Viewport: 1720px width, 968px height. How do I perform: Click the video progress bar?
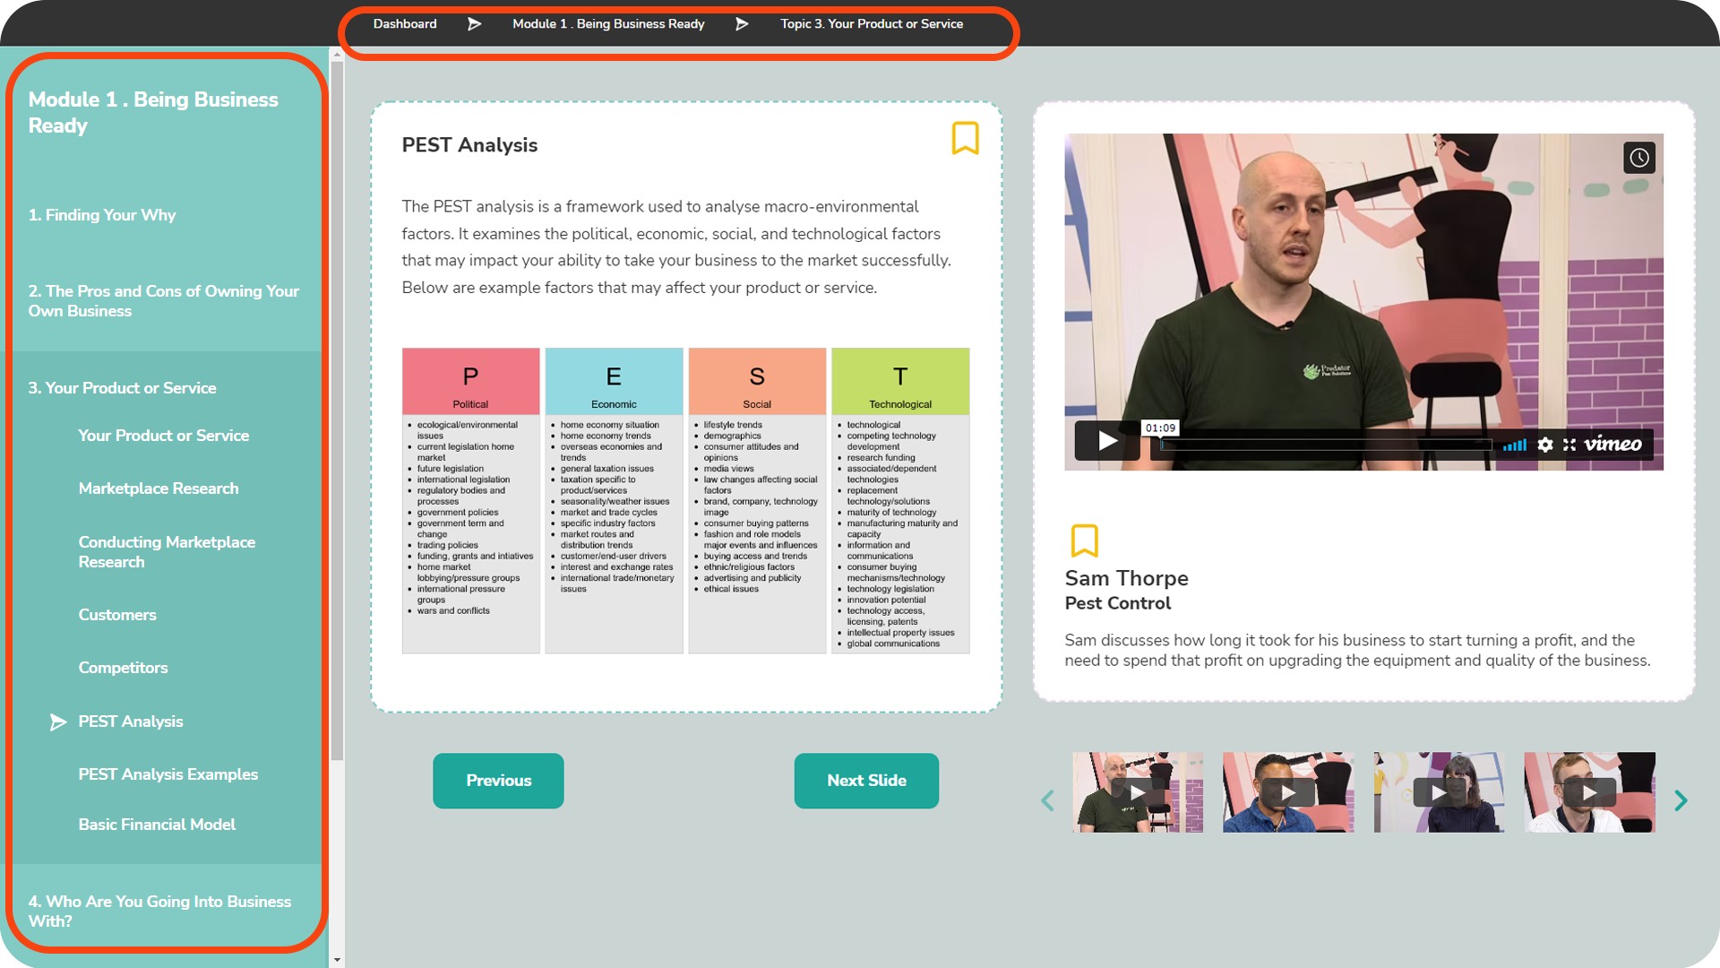pyautogui.click(x=1326, y=445)
